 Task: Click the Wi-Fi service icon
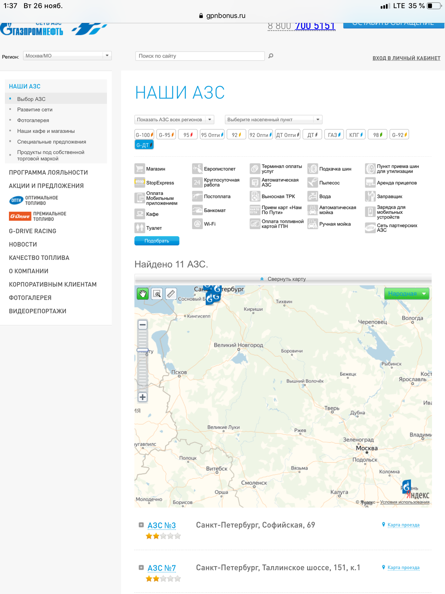coord(197,224)
